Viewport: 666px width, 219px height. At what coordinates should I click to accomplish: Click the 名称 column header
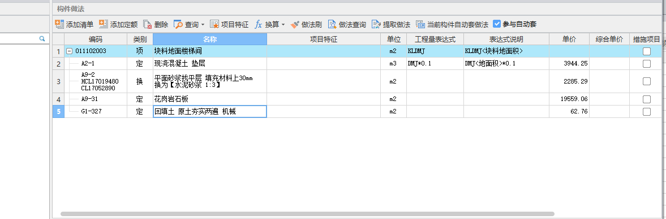210,40
